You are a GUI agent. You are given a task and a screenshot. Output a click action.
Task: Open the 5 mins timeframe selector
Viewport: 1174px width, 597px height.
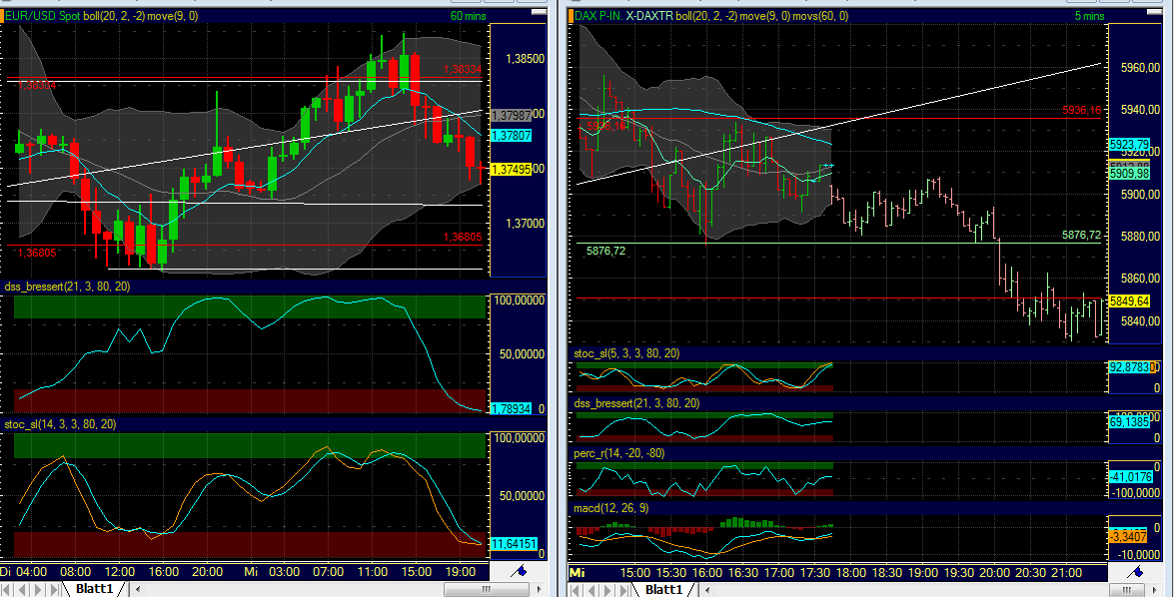tap(1087, 16)
